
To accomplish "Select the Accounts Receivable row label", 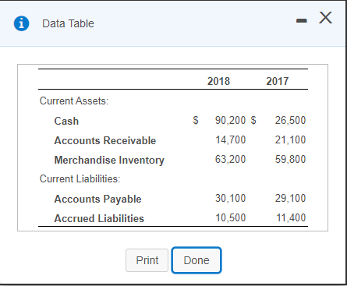I will click(105, 140).
